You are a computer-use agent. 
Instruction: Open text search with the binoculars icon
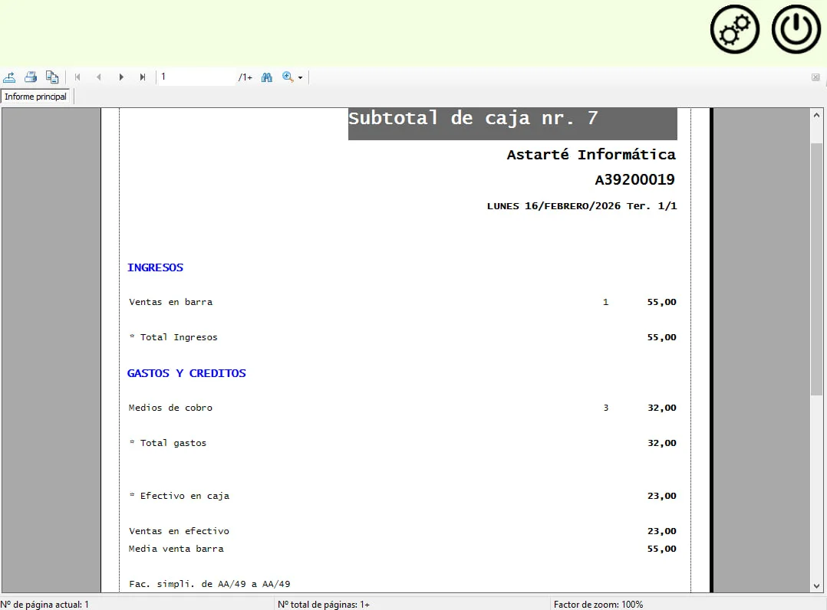click(266, 77)
